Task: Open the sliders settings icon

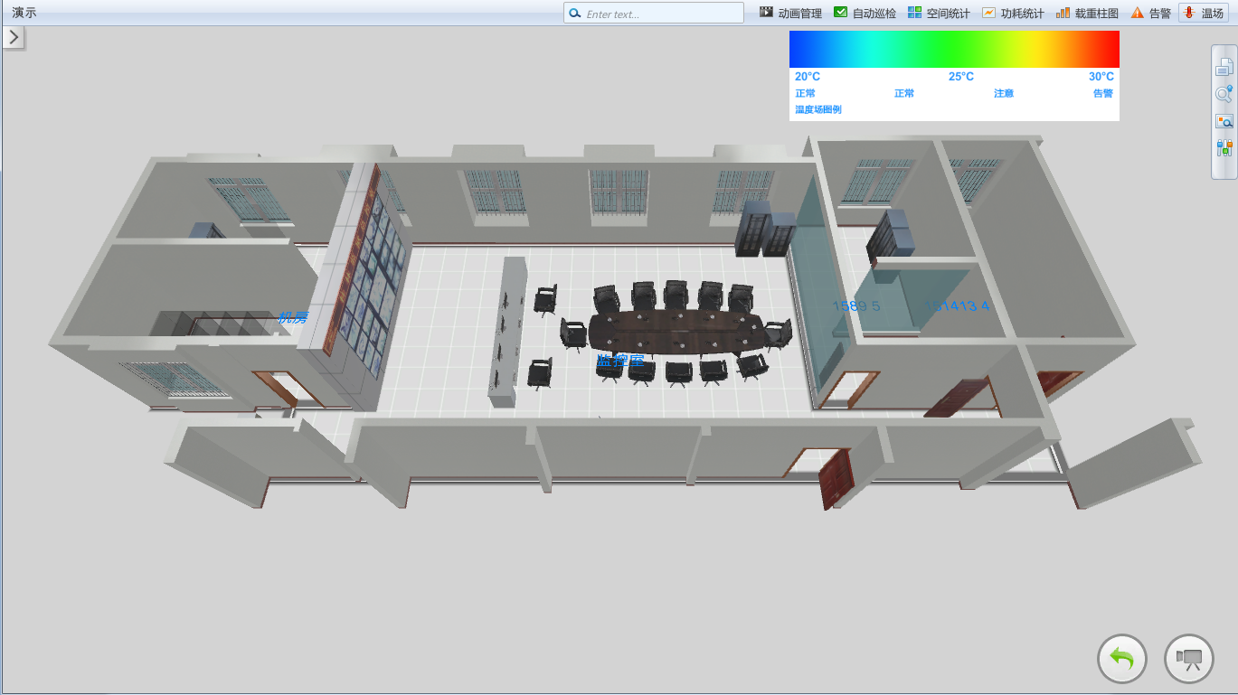Action: coord(1224,147)
